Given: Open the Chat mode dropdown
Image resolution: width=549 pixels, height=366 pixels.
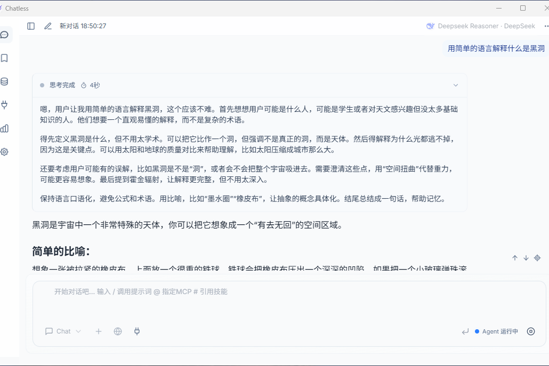Looking at the screenshot, I should [x=63, y=331].
